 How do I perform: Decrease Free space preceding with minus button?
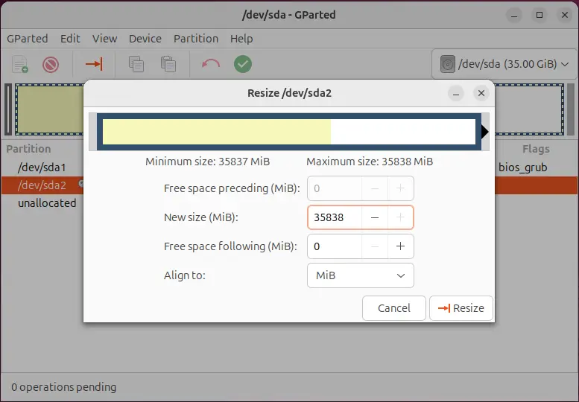coord(375,188)
